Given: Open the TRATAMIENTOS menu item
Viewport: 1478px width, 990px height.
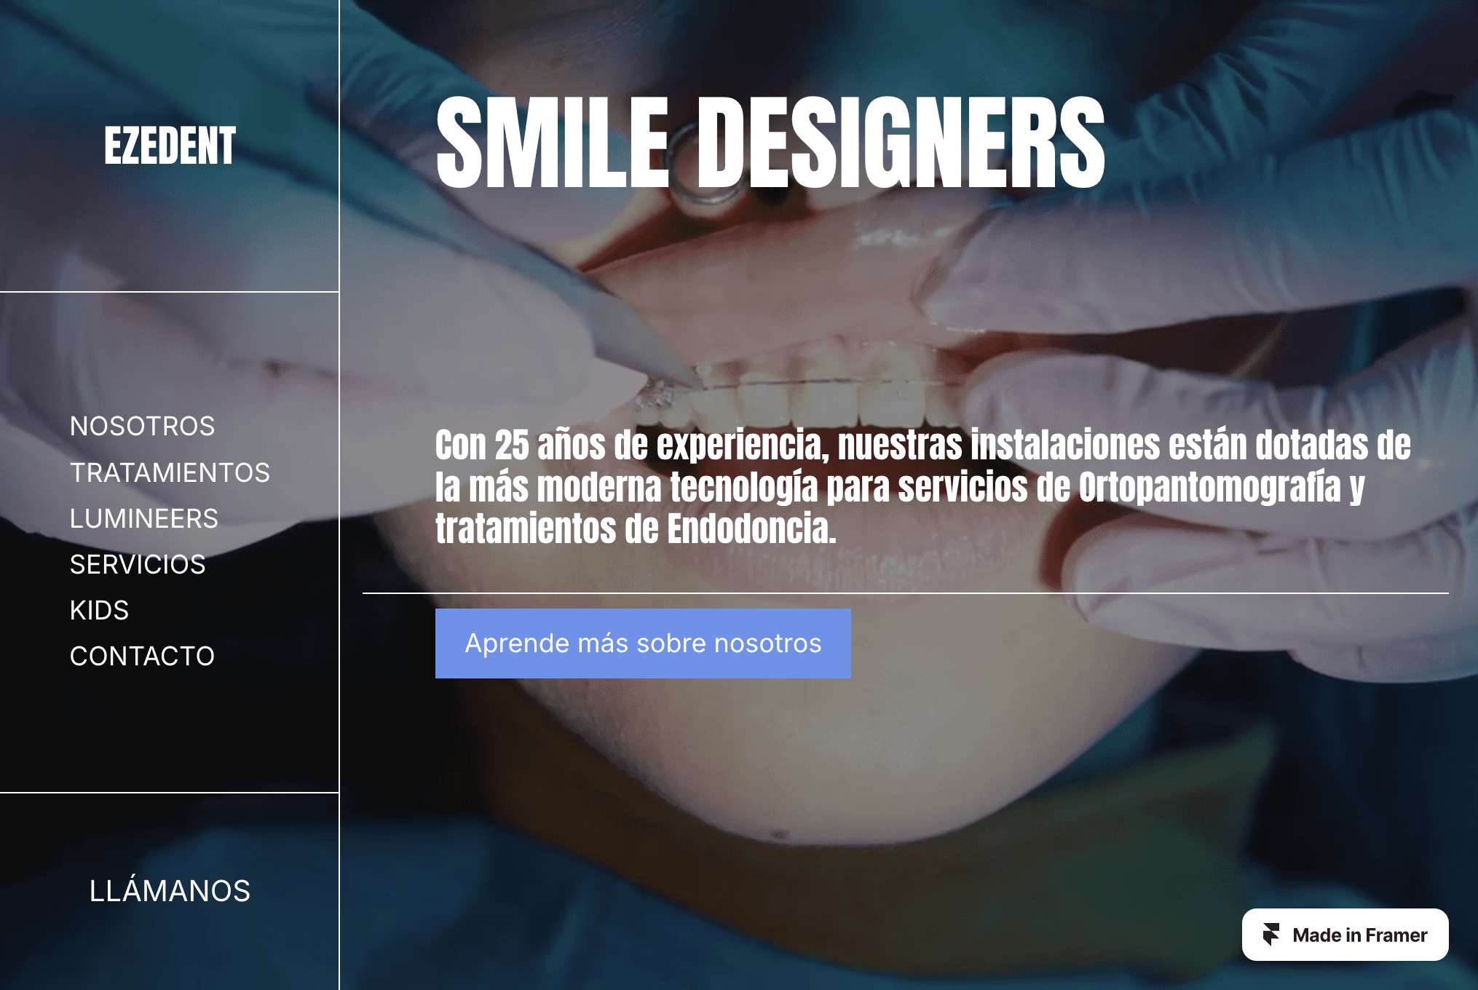Looking at the screenshot, I should click(170, 472).
